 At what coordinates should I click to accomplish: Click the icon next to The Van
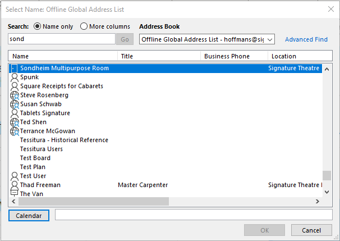point(15,194)
